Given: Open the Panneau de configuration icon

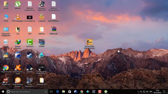Looking at the screenshot, I should 6,29.
